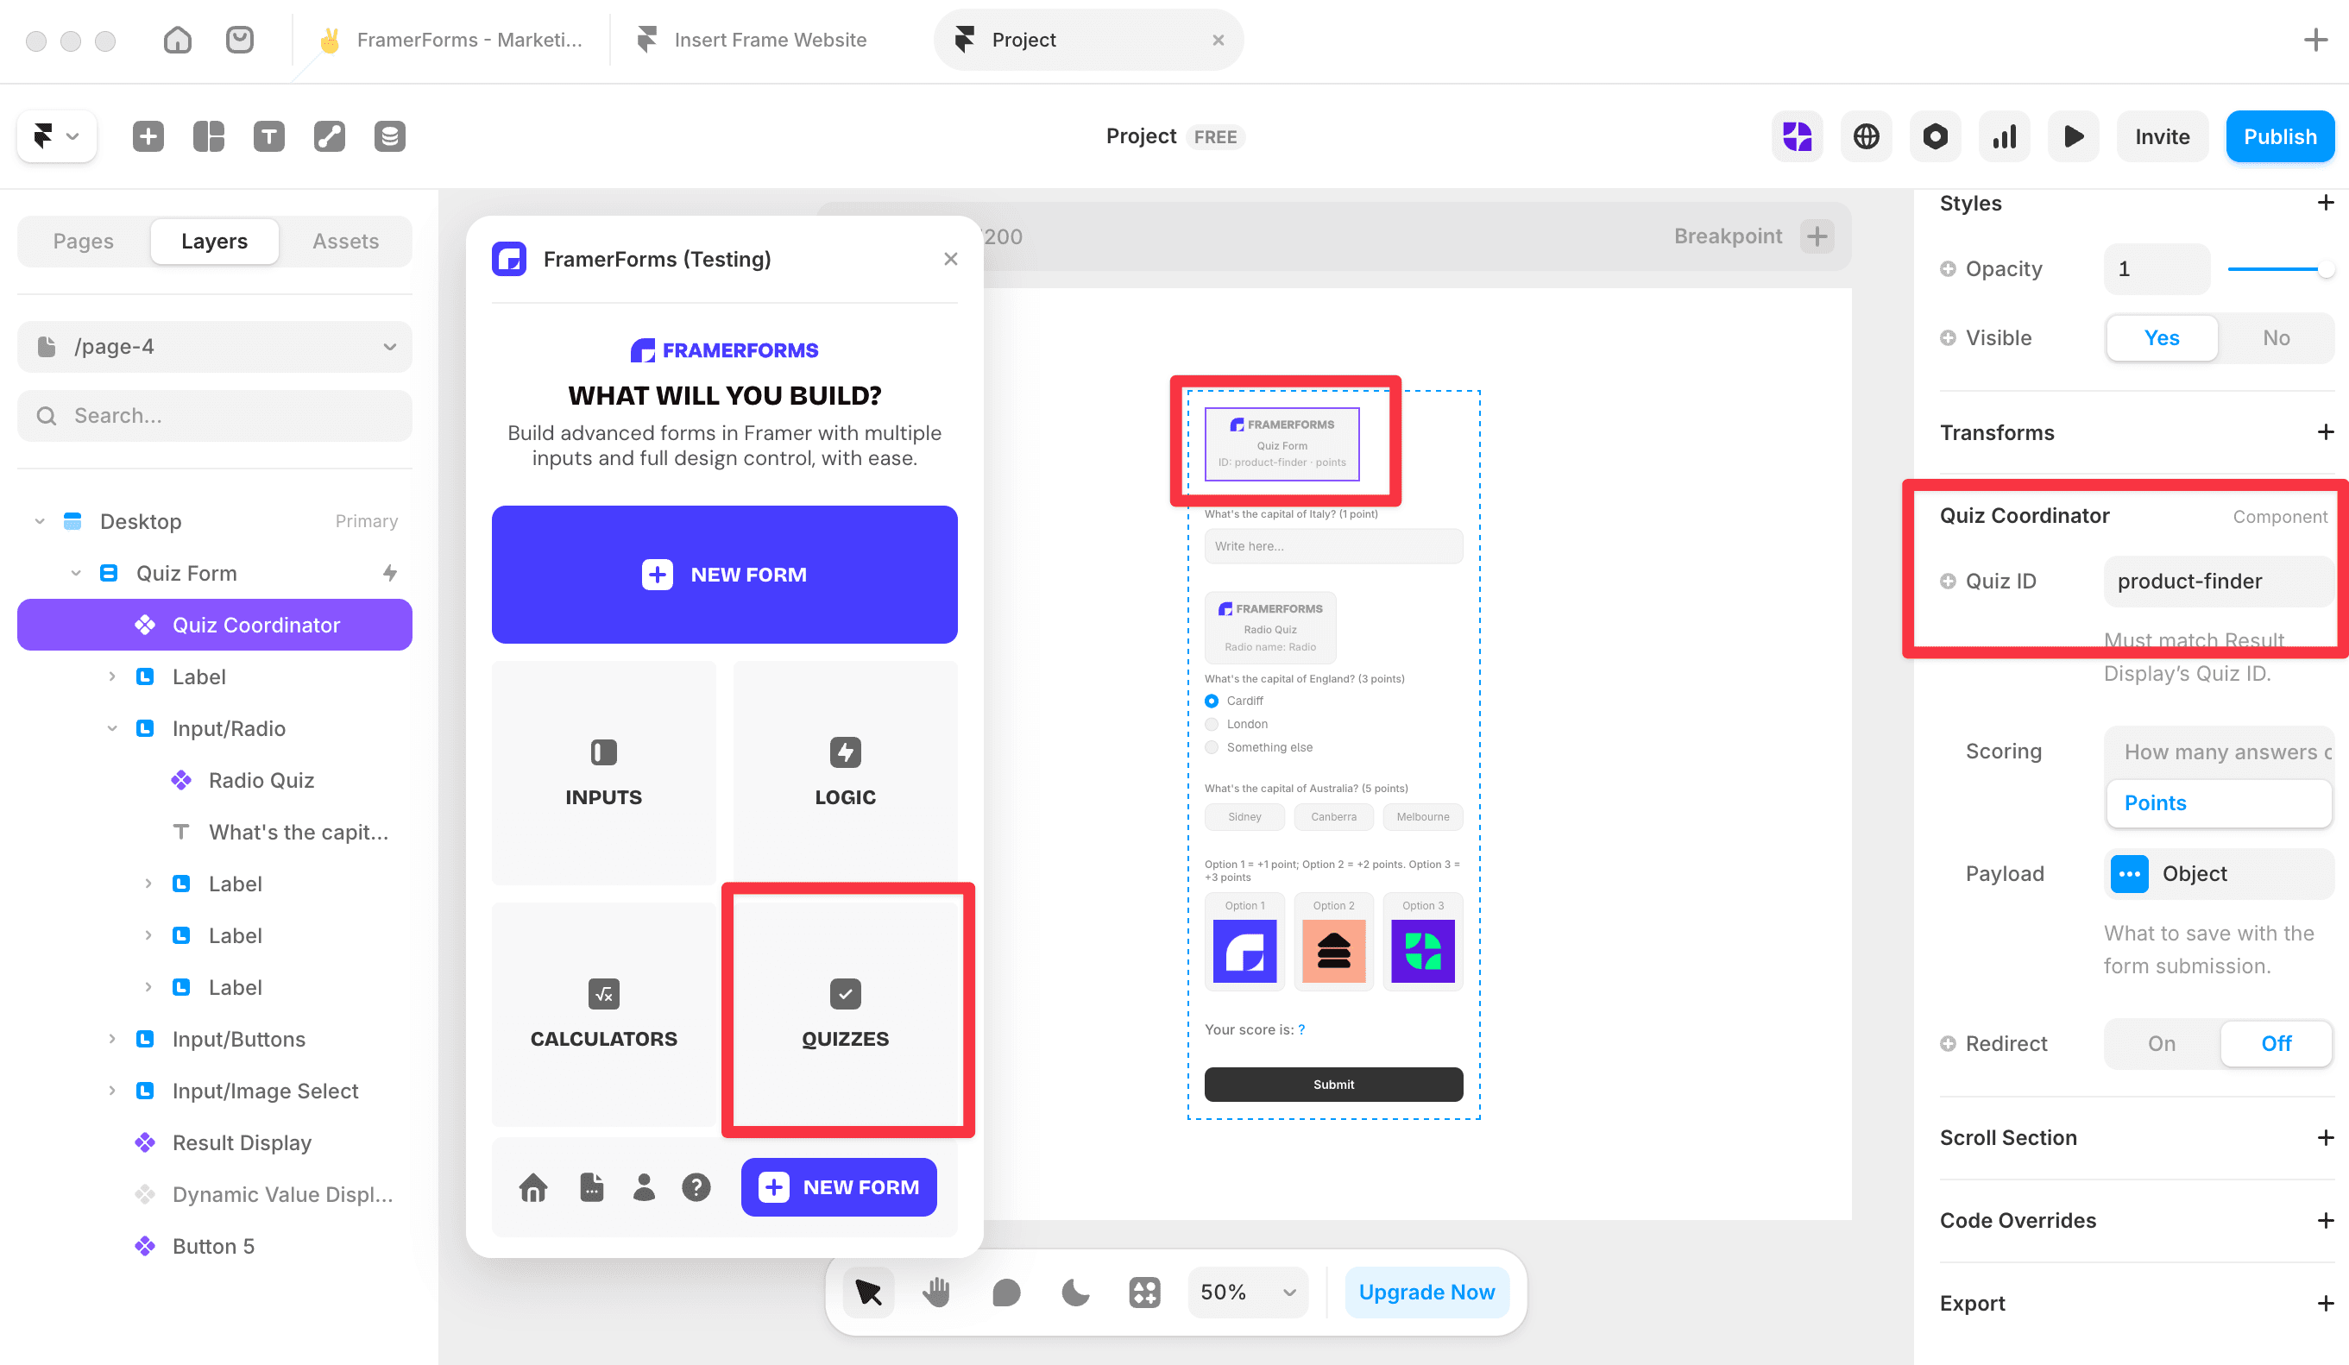Click the Preview play button

point(2074,136)
